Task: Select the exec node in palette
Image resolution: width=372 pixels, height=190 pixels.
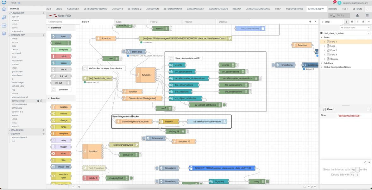Action: coord(61,154)
